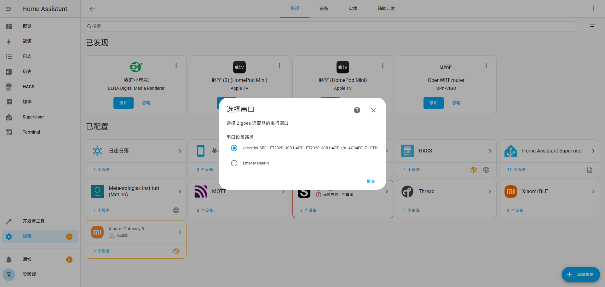
Task: Expand the Thread integration card
Action: point(490,191)
